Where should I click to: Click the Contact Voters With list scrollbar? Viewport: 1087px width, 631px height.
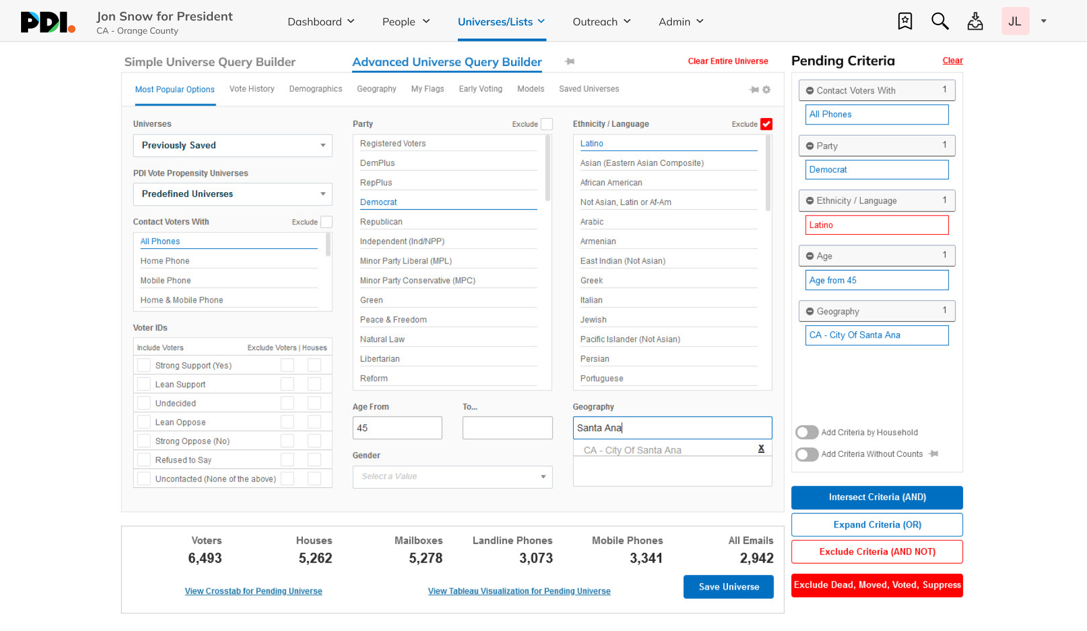pos(328,244)
